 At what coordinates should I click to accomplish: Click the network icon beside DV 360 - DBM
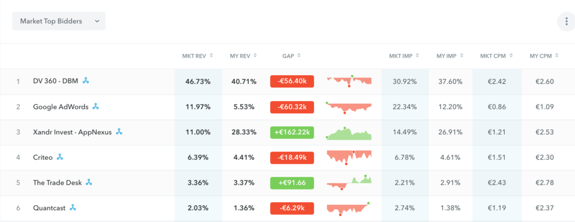(86, 81)
